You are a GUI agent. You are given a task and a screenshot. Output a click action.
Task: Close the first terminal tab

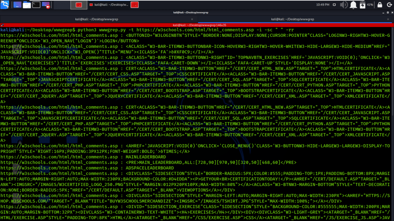coord(192,19)
